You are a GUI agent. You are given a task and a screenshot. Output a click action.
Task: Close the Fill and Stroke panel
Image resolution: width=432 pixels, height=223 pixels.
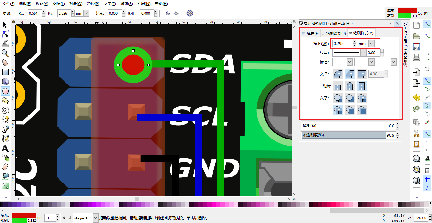click(397, 23)
